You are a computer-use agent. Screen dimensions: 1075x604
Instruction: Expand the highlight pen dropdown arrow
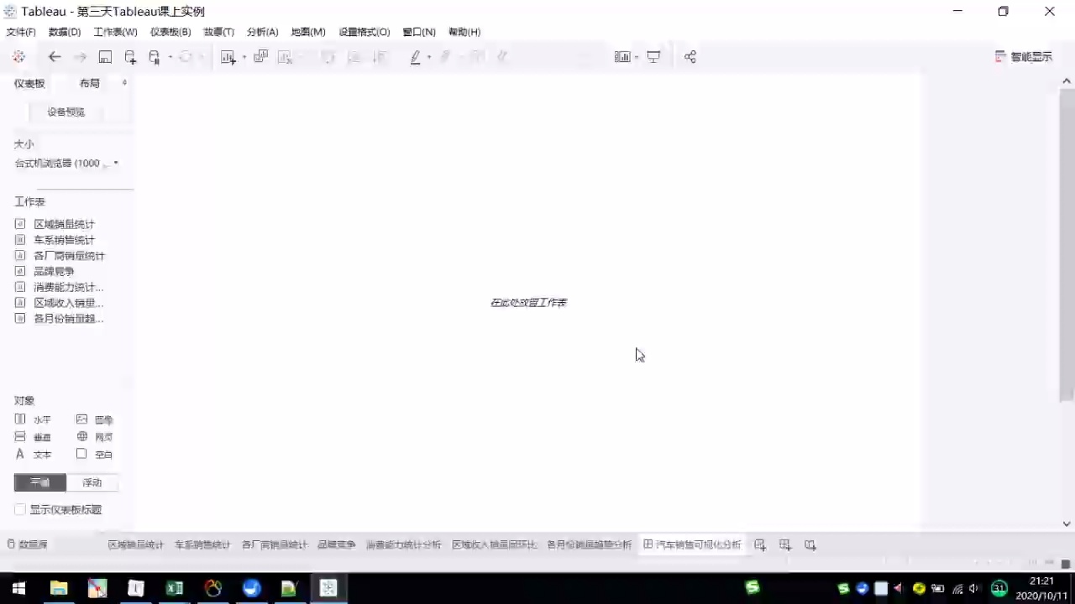coord(429,57)
